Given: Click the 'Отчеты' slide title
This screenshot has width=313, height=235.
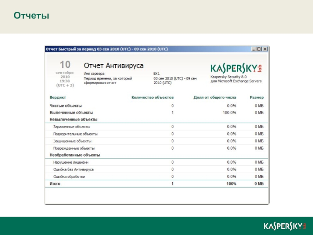Looking at the screenshot, I should coord(31,15).
